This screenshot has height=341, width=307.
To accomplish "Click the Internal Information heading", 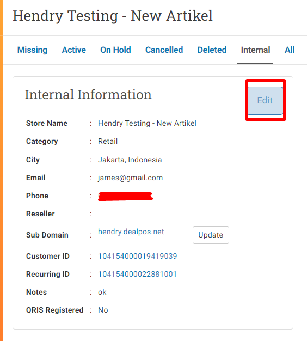I will pos(88,95).
